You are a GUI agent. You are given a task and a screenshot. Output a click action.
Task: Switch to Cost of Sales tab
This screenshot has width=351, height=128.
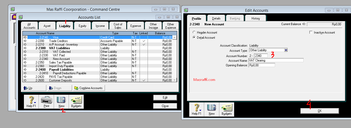(x=118, y=26)
